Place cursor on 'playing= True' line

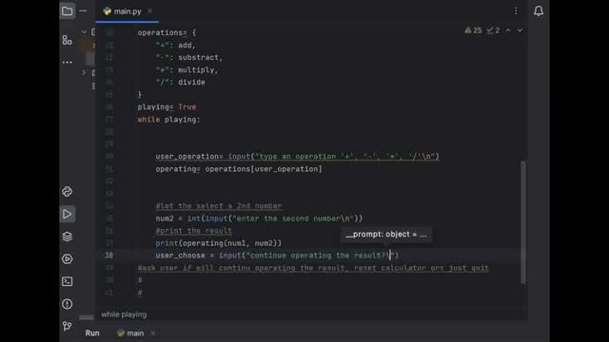(x=167, y=107)
